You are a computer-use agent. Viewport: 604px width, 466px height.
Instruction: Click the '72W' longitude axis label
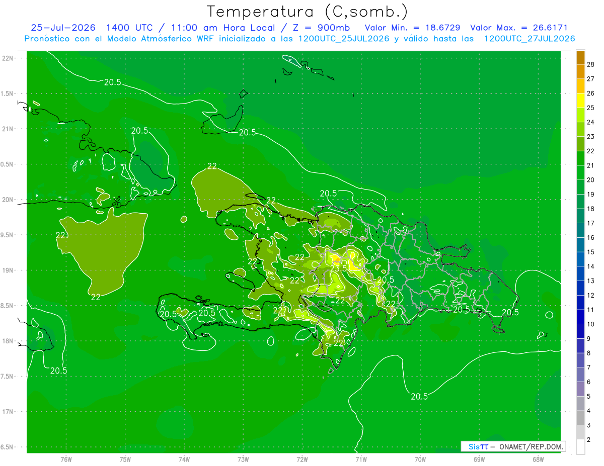tap(303, 459)
